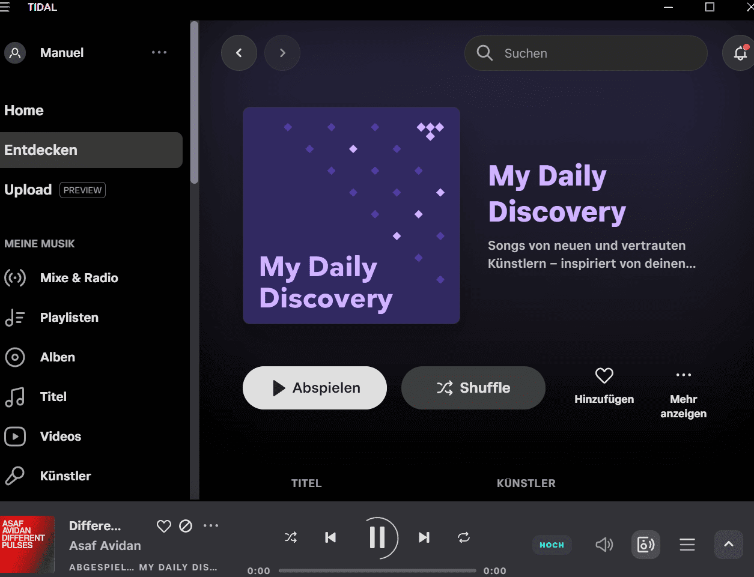This screenshot has width=754, height=577.
Task: Open Mixe & Radio
Action: coord(79,278)
